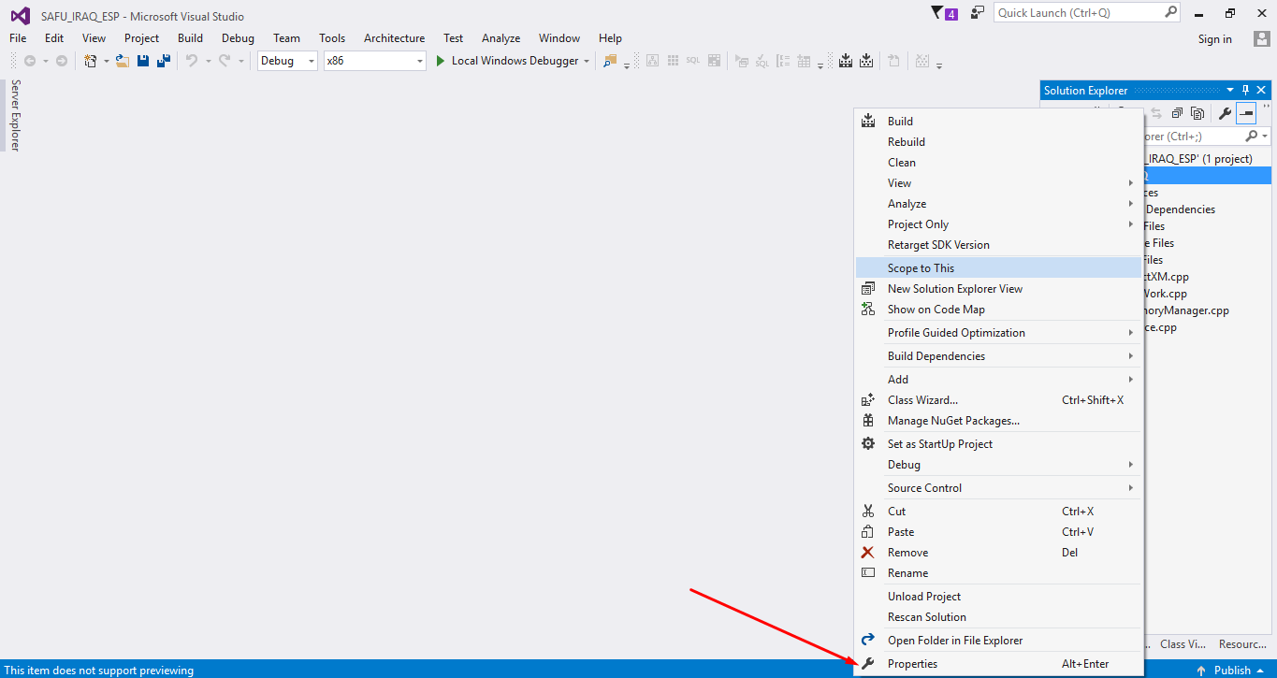Toggle Preview Selected Items in Solution Explorer
Viewport: 1277px width, 678px height.
pos(1246,113)
